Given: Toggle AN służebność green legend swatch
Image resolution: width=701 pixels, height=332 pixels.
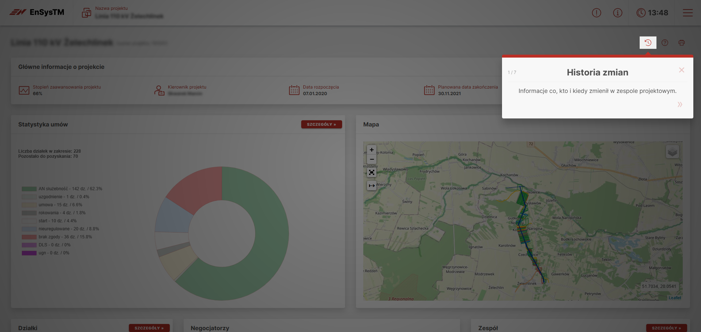Looking at the screenshot, I should click(29, 189).
